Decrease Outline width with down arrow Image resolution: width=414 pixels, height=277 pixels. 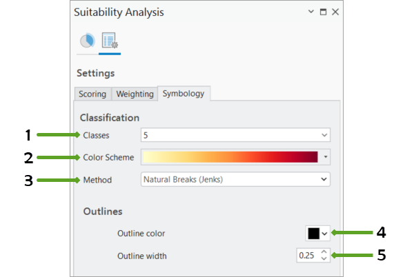(x=324, y=260)
